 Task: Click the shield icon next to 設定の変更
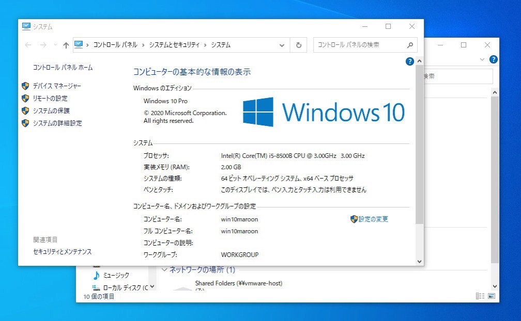click(x=354, y=219)
